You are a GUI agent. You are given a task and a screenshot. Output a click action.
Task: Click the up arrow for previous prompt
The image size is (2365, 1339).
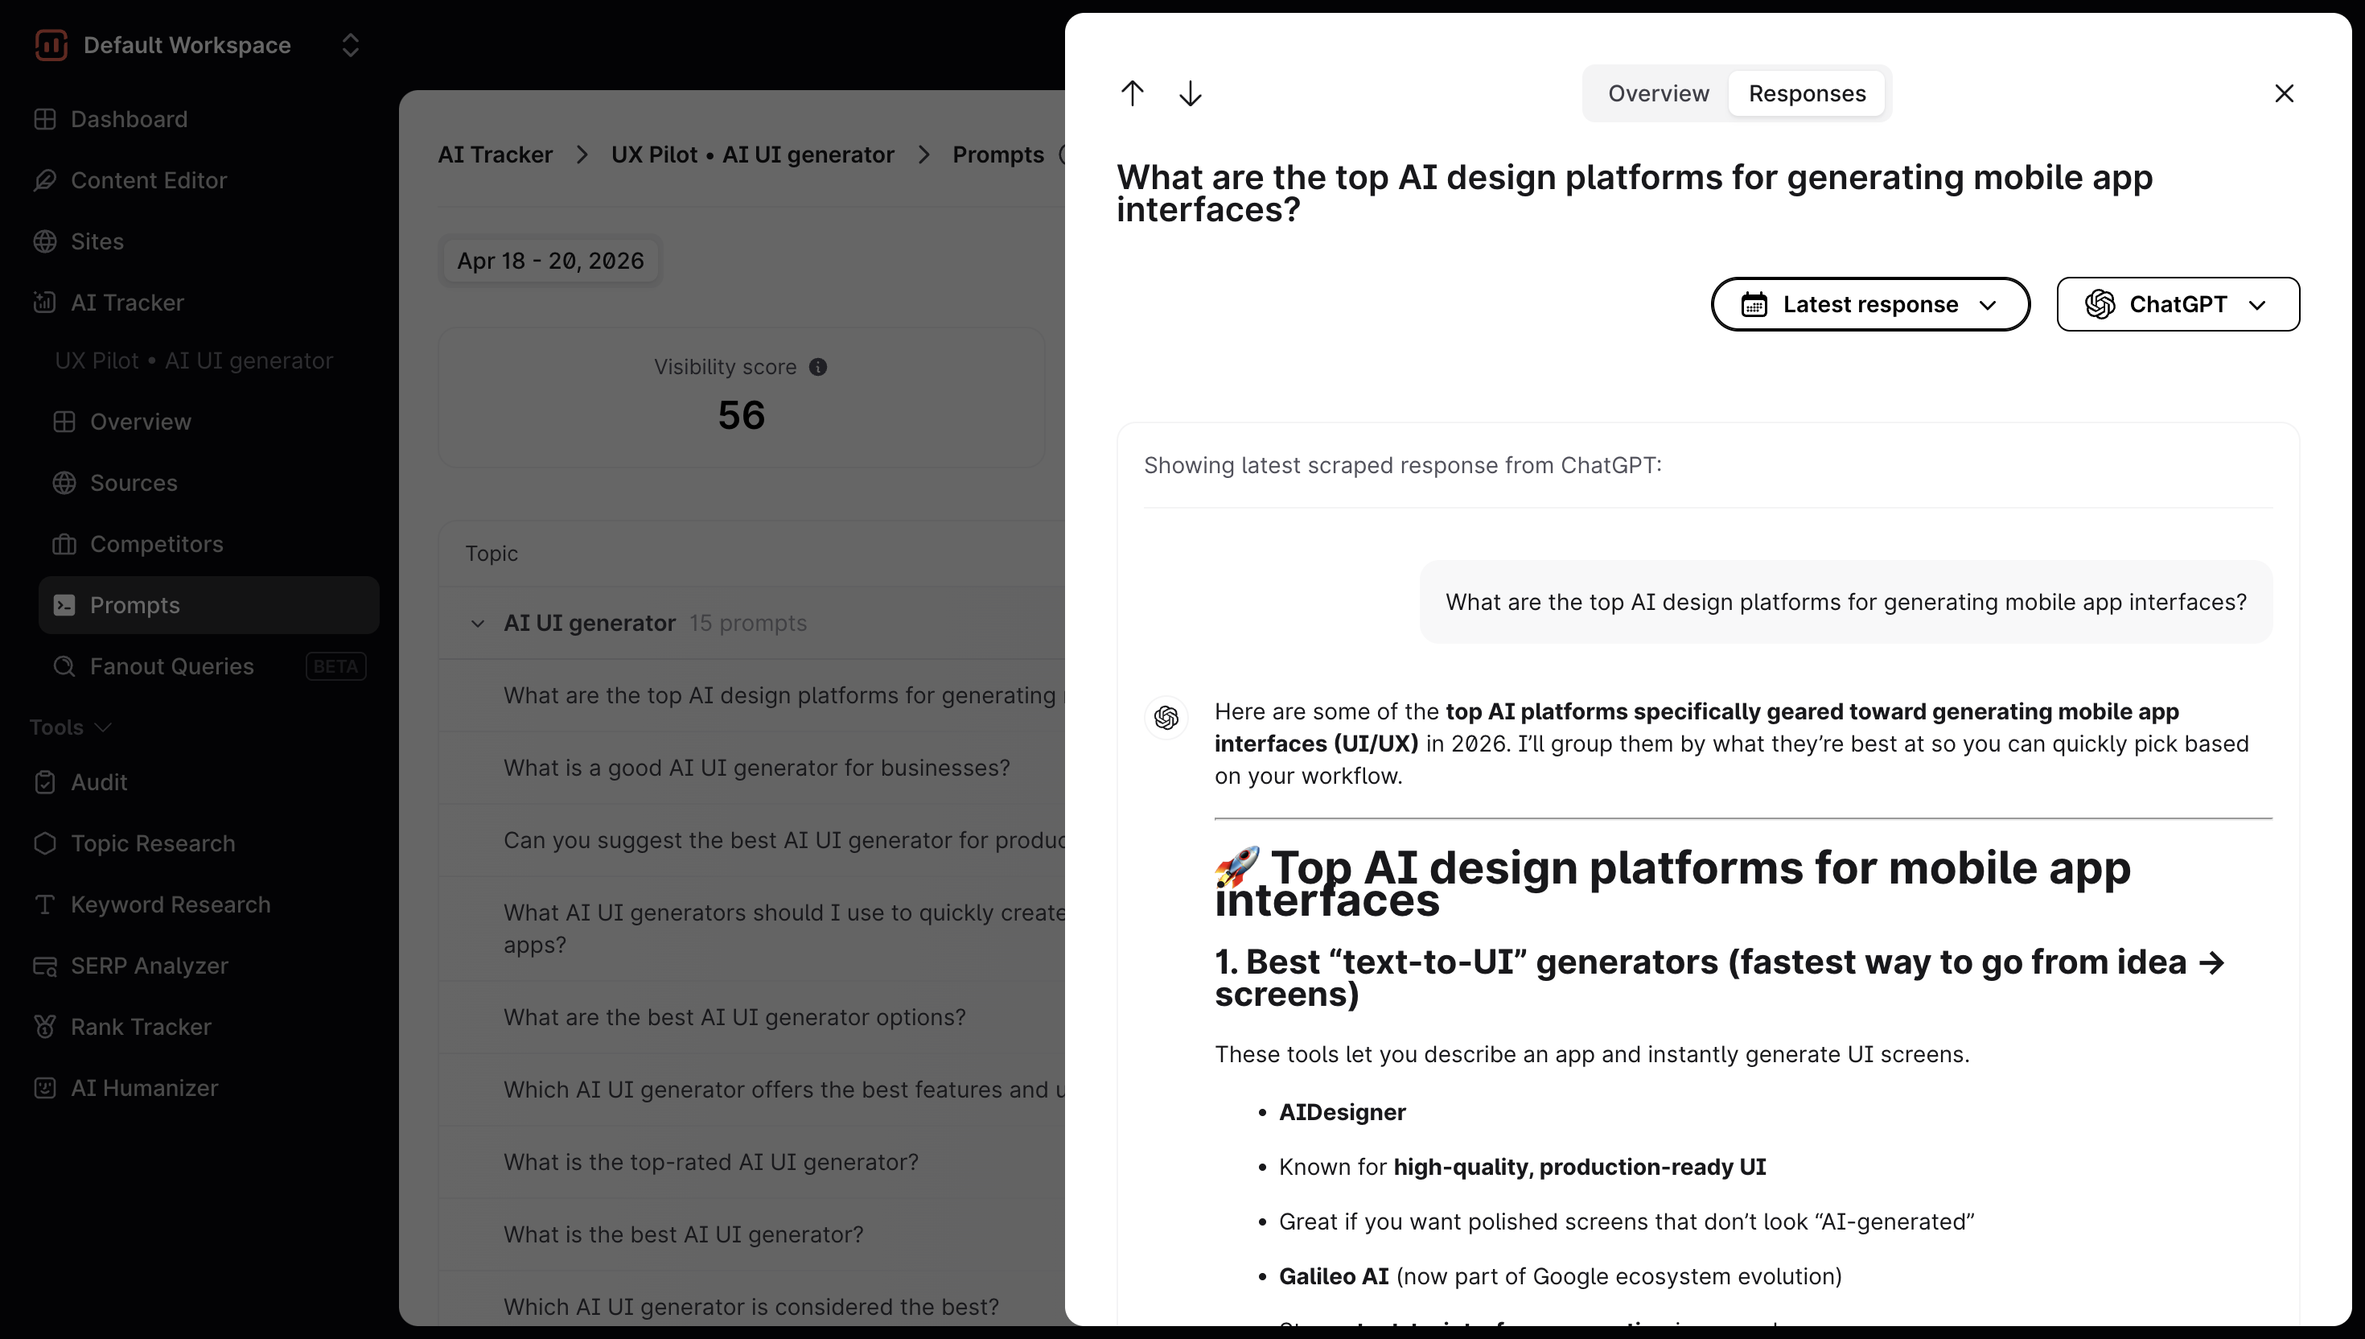1133,93
